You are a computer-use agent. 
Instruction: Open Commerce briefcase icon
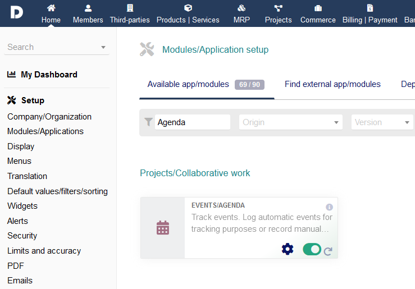(318, 8)
